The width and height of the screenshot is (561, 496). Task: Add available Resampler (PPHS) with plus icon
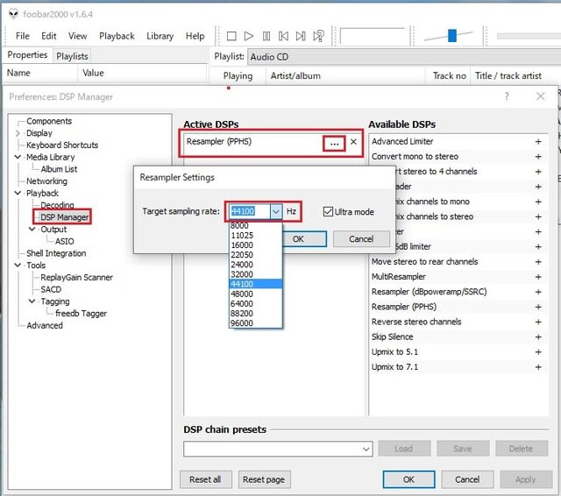(538, 307)
